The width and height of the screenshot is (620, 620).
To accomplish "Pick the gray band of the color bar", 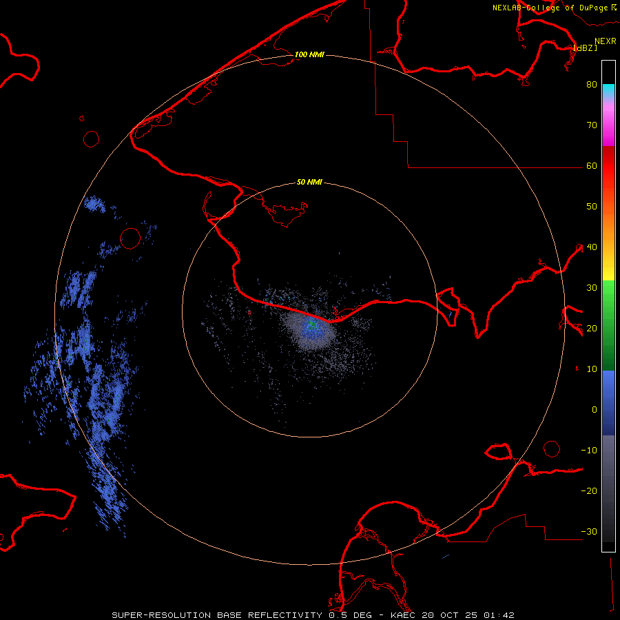I will (608, 488).
